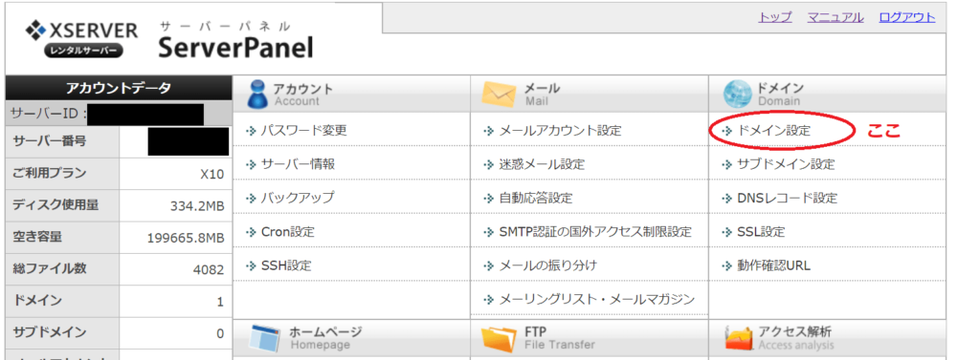Open 迷惑メール設定 link
The image size is (980, 360).
tap(542, 164)
